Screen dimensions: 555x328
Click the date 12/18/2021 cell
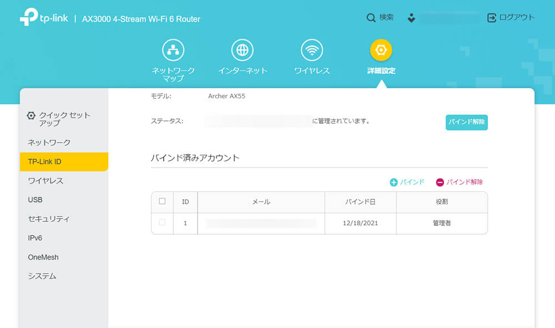click(360, 223)
